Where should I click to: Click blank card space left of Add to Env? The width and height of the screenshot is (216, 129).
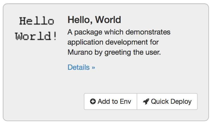tap(45, 102)
